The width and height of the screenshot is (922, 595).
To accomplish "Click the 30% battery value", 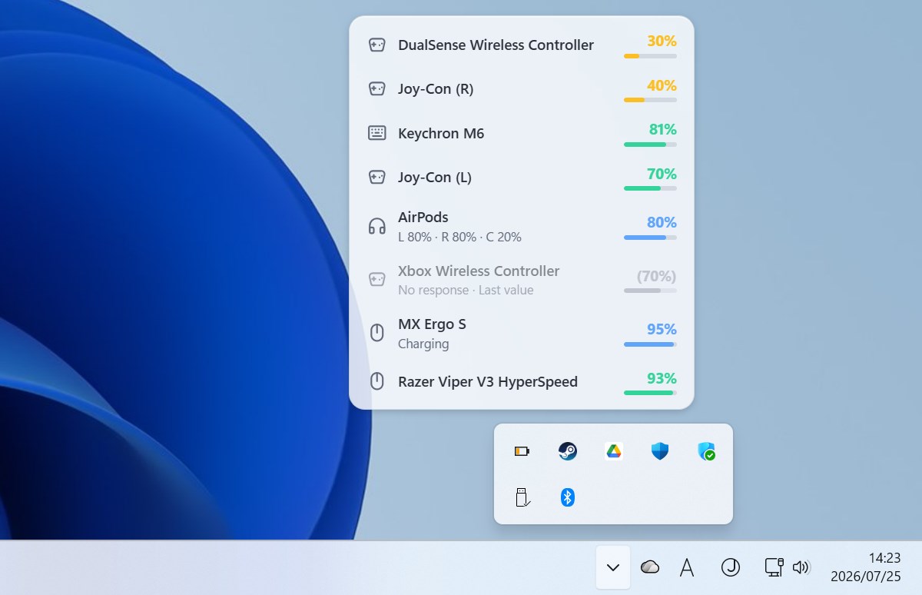I will click(662, 41).
